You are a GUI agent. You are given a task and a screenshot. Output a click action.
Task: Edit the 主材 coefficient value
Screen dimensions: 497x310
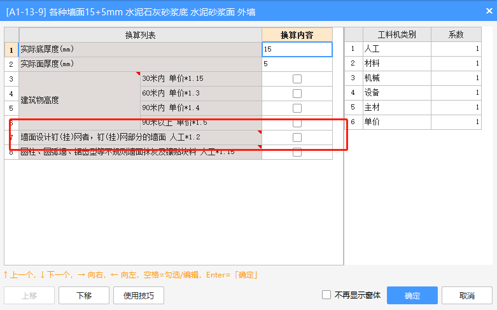456,107
